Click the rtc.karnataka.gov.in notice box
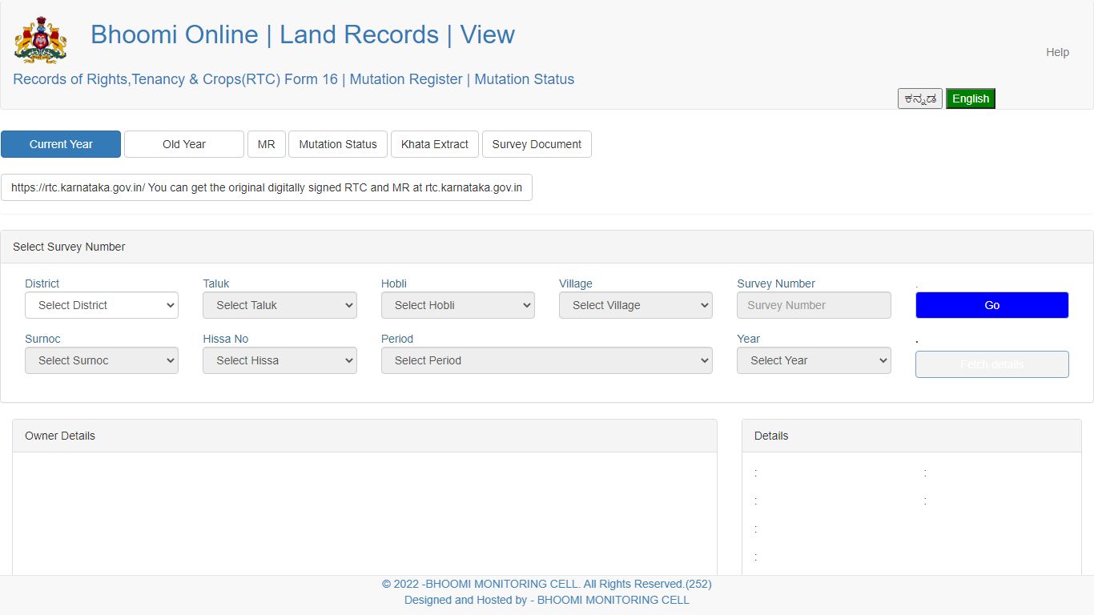The image size is (1094, 615). [x=267, y=187]
